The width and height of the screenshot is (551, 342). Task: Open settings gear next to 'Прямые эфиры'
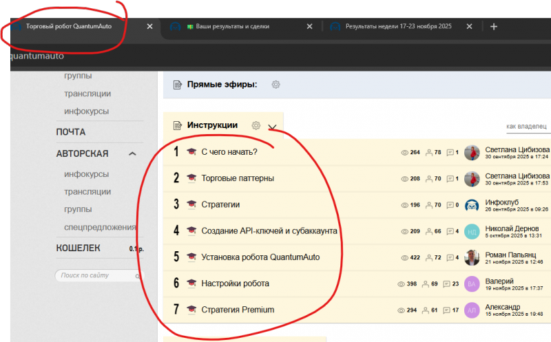[276, 84]
